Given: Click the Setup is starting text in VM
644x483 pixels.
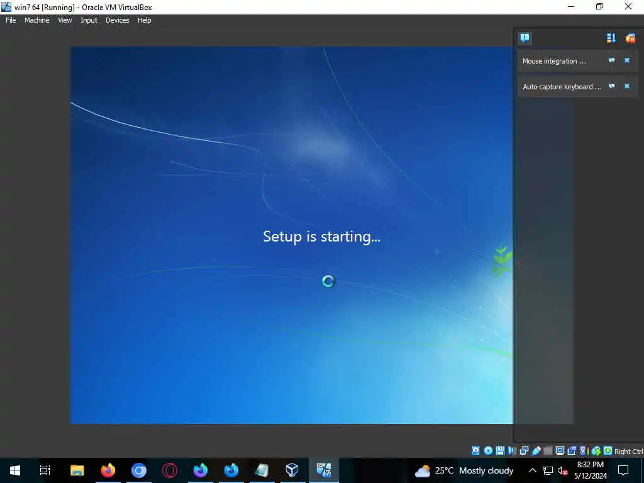Looking at the screenshot, I should pos(321,236).
